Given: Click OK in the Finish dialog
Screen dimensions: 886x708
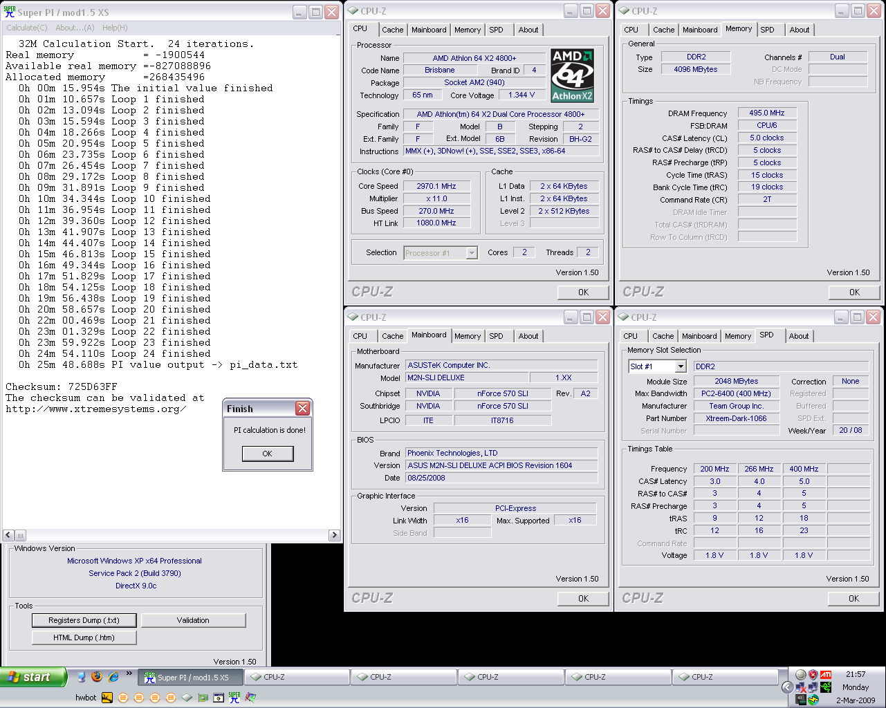Looking at the screenshot, I should 268,454.
